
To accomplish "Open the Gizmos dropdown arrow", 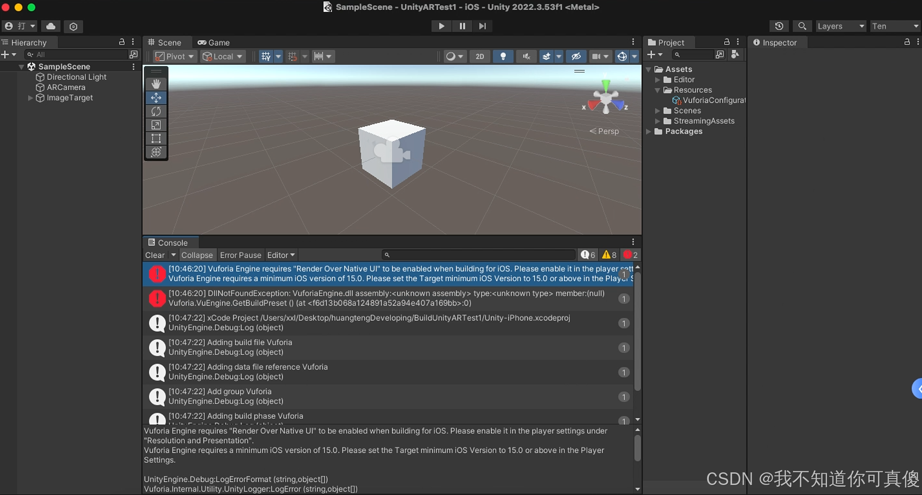I will click(x=634, y=57).
